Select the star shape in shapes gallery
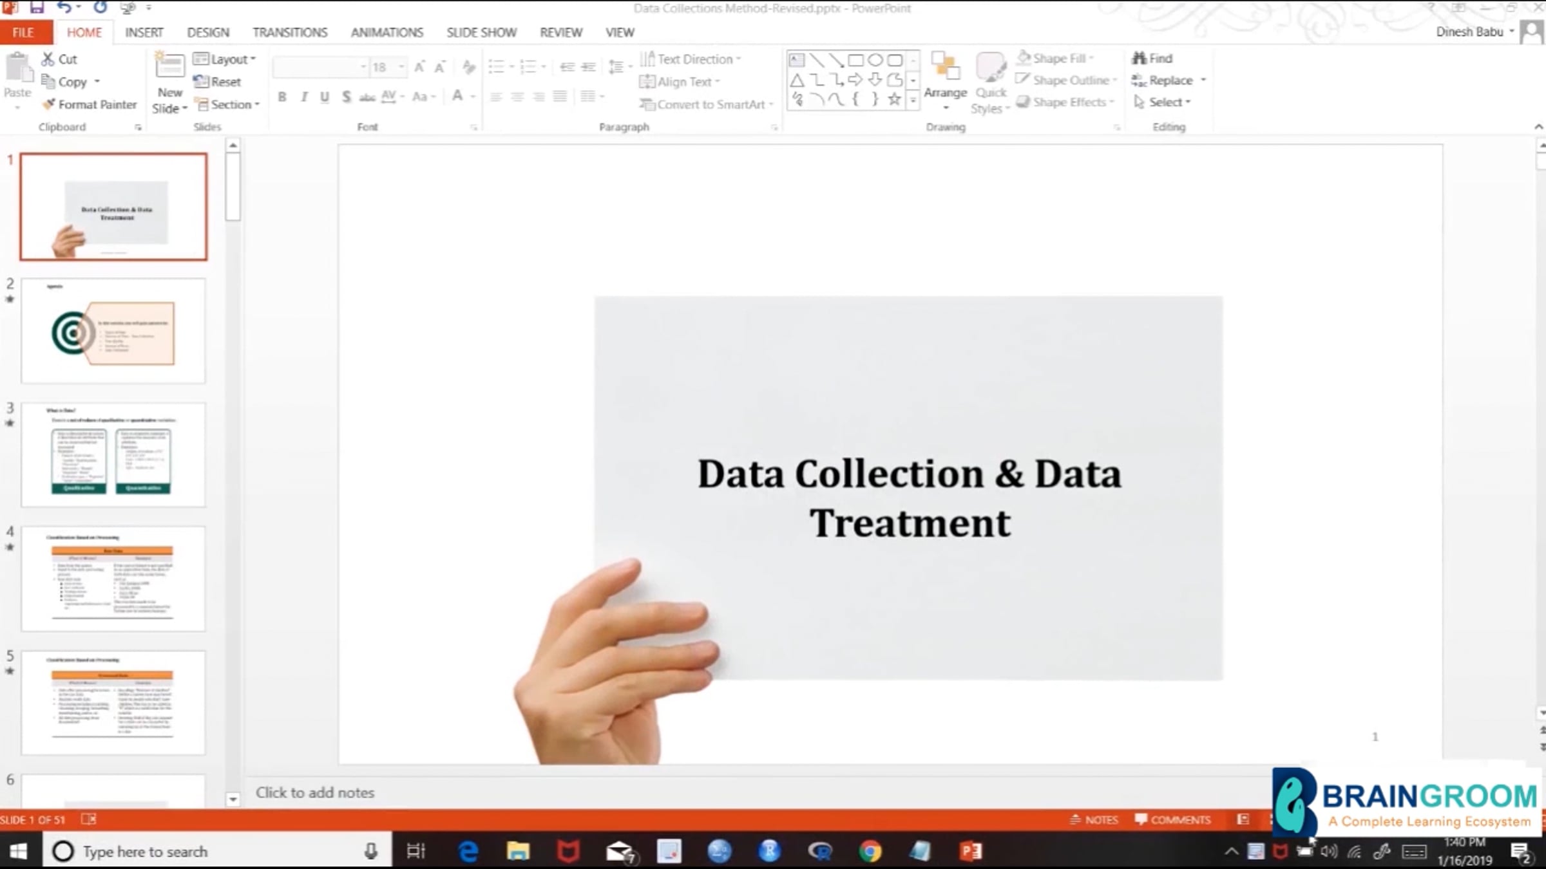 (894, 99)
